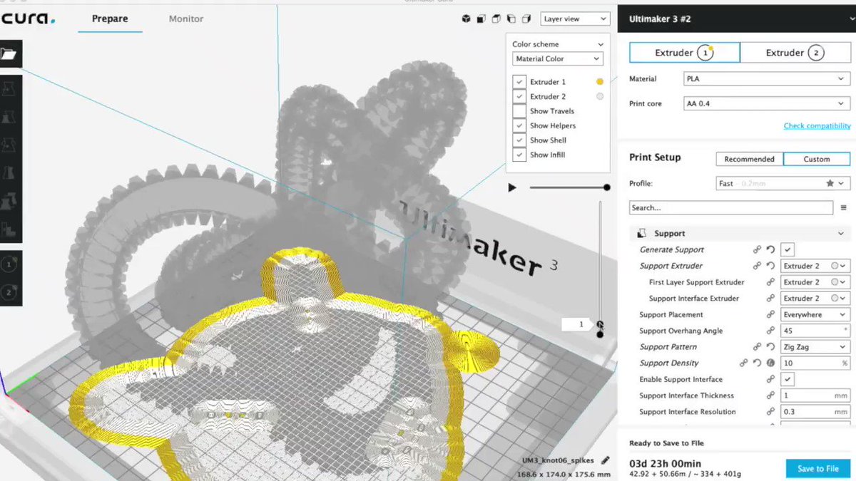Open the Layer view mode dropdown
Viewport: 856px width, 481px height.
point(575,19)
